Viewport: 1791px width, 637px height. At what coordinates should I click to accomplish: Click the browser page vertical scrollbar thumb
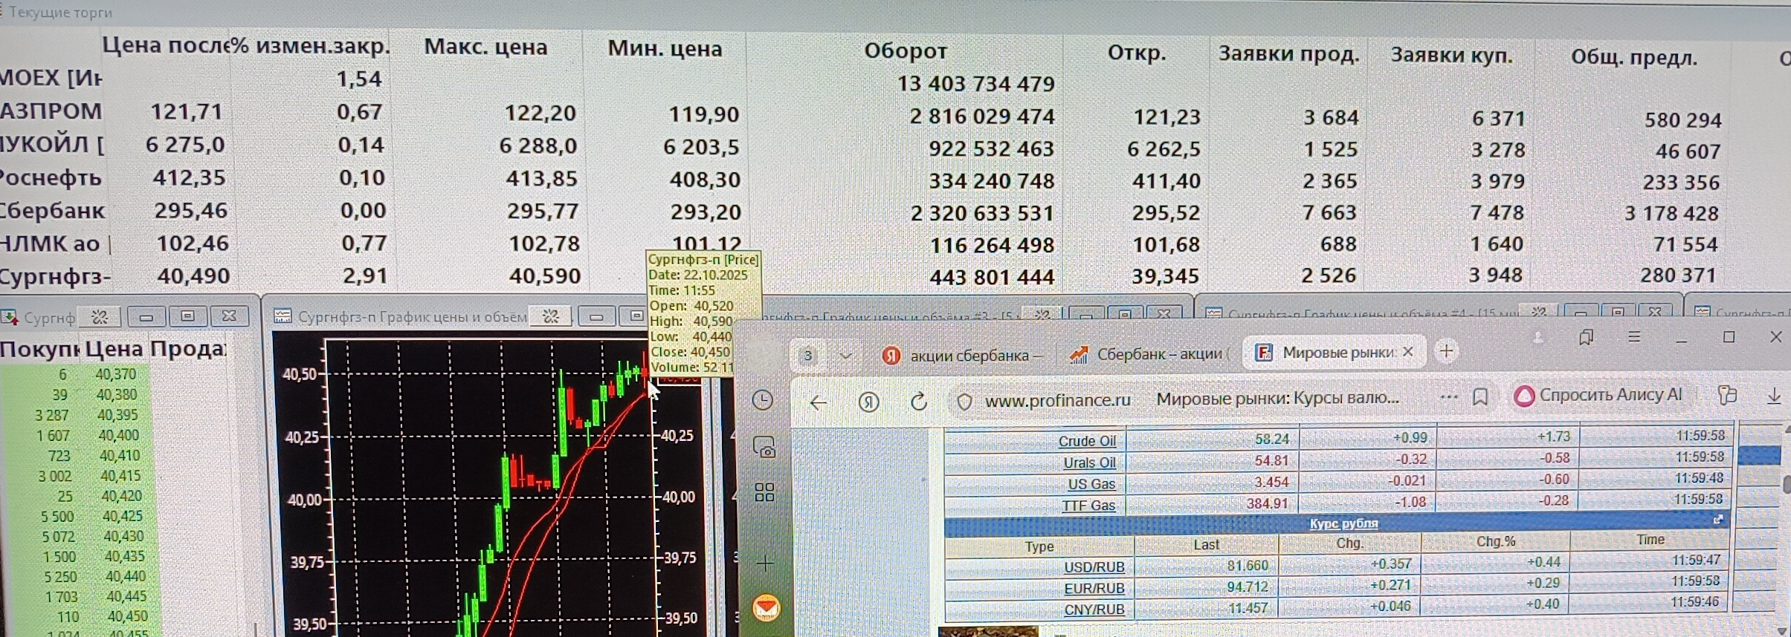tap(1785, 484)
